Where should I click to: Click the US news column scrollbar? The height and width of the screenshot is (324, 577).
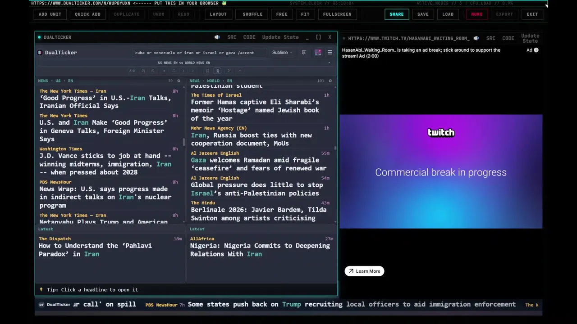183,142
